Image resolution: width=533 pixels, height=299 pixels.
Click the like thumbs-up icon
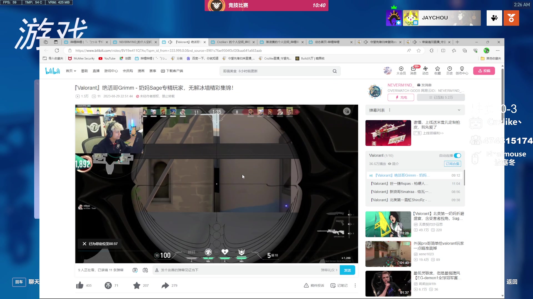(x=80, y=285)
